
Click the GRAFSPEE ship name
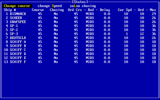[18, 22]
